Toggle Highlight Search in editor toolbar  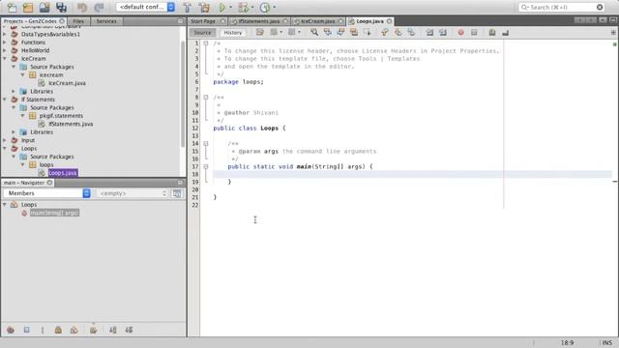pyautogui.click(x=354, y=32)
